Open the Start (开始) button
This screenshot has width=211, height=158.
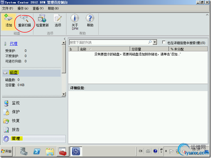[x=6, y=151]
